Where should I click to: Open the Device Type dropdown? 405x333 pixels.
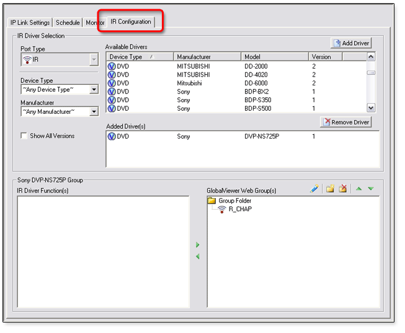[x=94, y=90]
